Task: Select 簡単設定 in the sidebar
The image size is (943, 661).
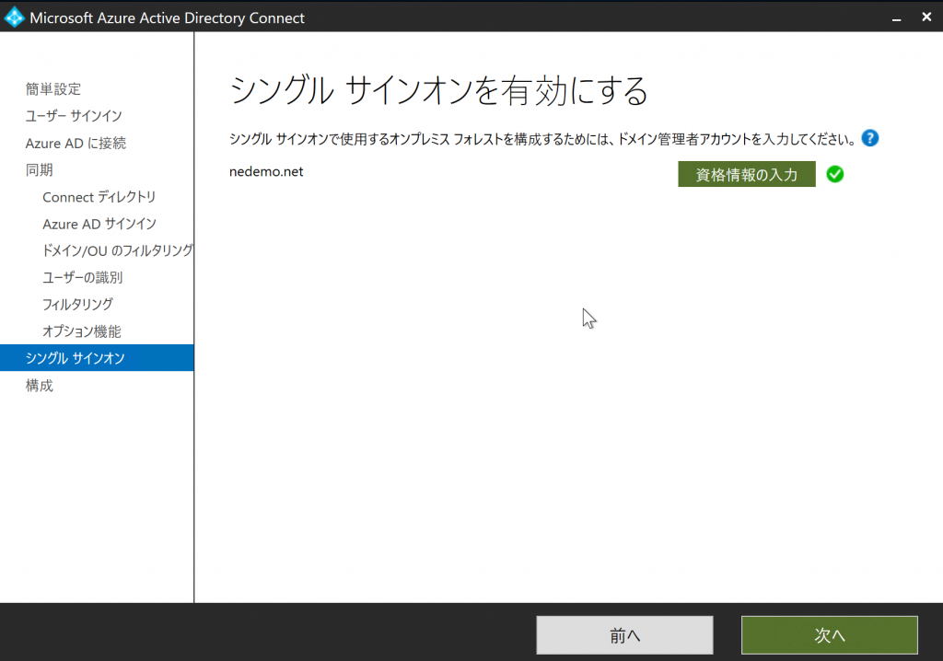Action: (53, 89)
